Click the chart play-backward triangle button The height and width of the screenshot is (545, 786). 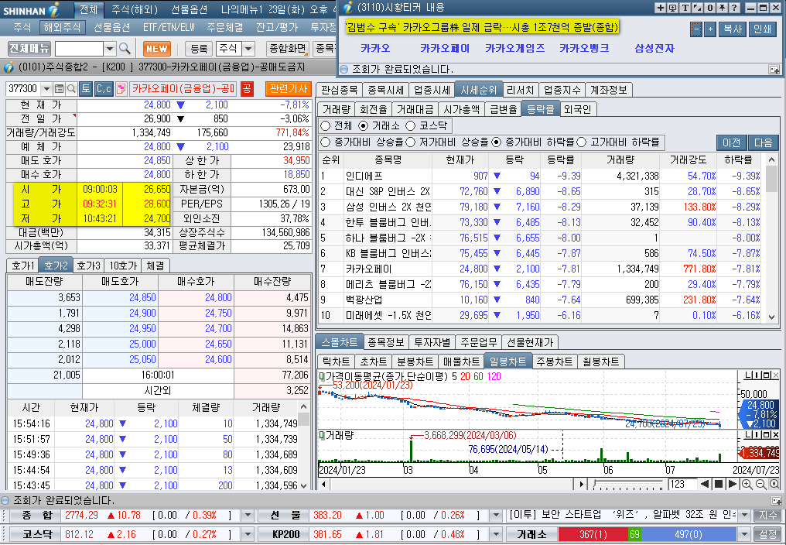click(705, 485)
